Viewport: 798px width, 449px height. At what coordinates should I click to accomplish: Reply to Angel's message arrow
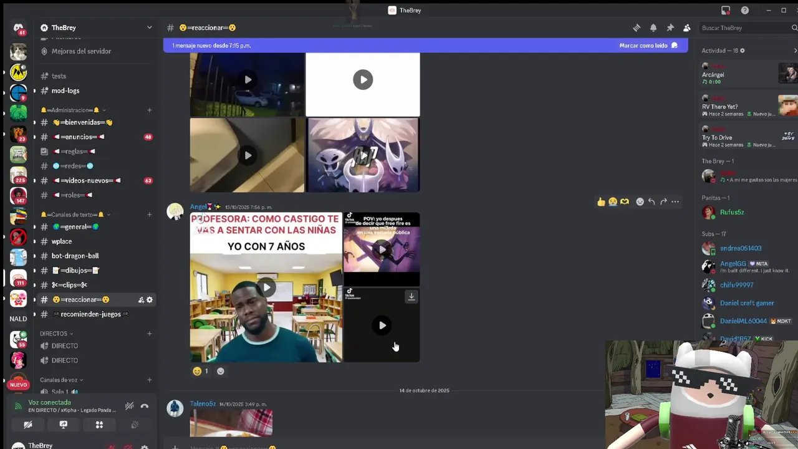pyautogui.click(x=651, y=201)
